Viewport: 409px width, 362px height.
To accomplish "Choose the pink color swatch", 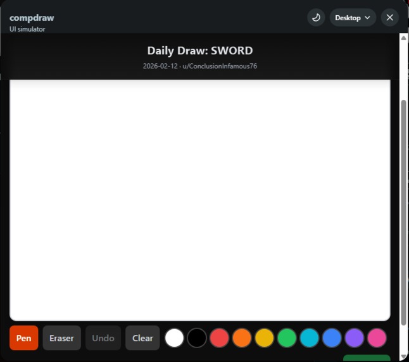I will click(377, 338).
